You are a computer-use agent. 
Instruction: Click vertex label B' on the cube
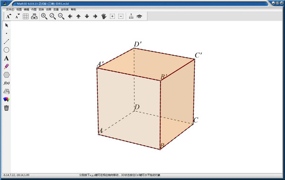click(164, 77)
